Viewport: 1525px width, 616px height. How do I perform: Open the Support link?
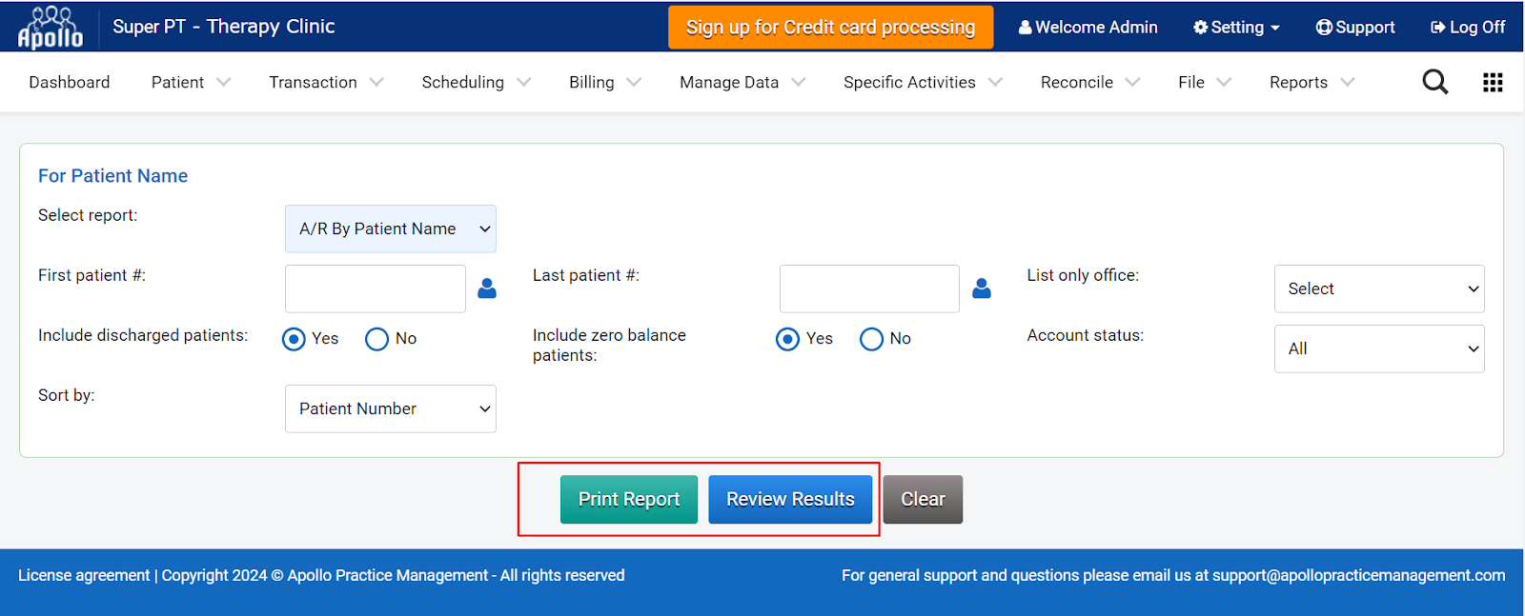click(1355, 28)
